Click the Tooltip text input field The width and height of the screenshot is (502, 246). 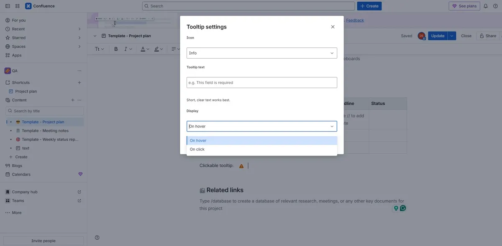point(262,83)
